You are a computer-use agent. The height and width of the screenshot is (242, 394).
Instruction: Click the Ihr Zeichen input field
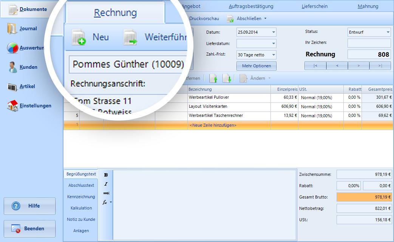[x=369, y=43]
